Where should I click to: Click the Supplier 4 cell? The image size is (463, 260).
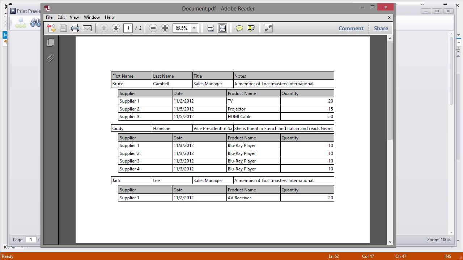pyautogui.click(x=146, y=169)
